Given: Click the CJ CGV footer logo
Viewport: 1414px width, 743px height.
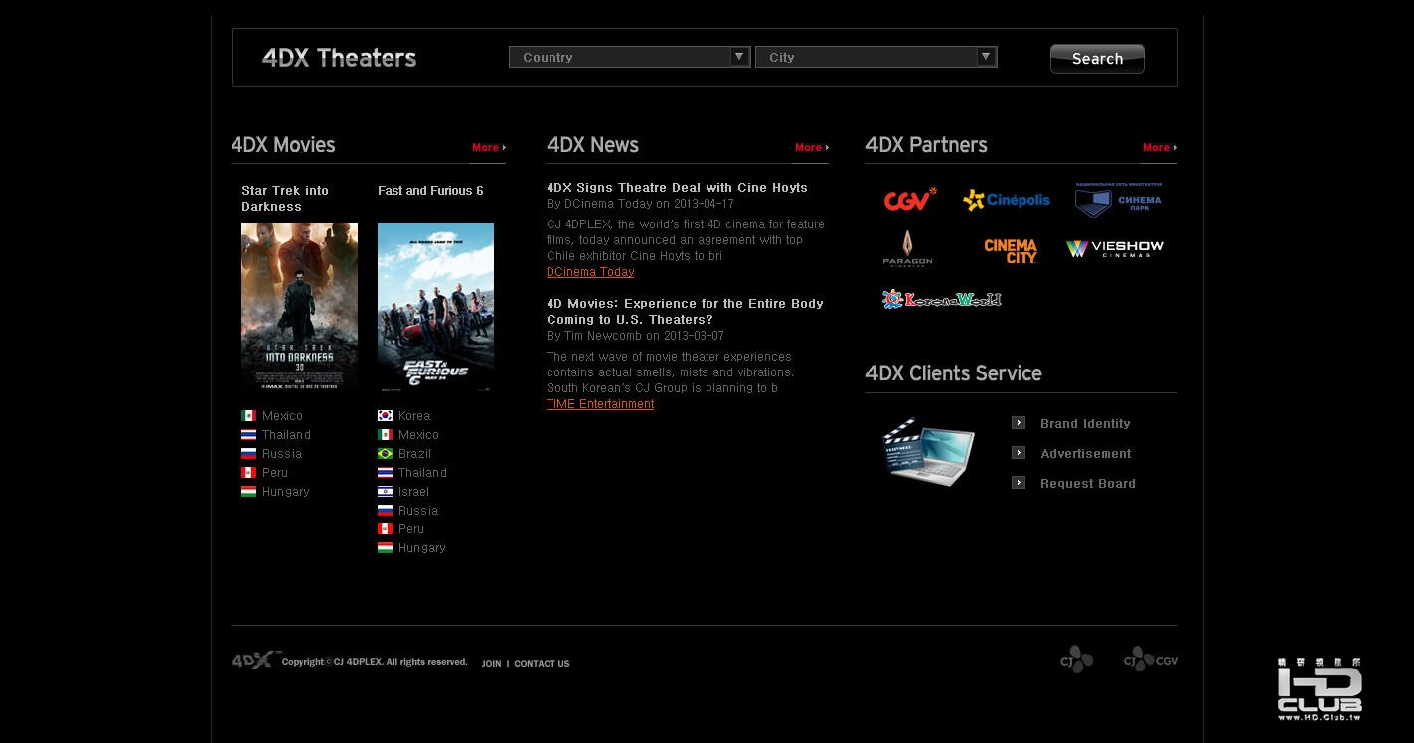Looking at the screenshot, I should point(1151,659).
